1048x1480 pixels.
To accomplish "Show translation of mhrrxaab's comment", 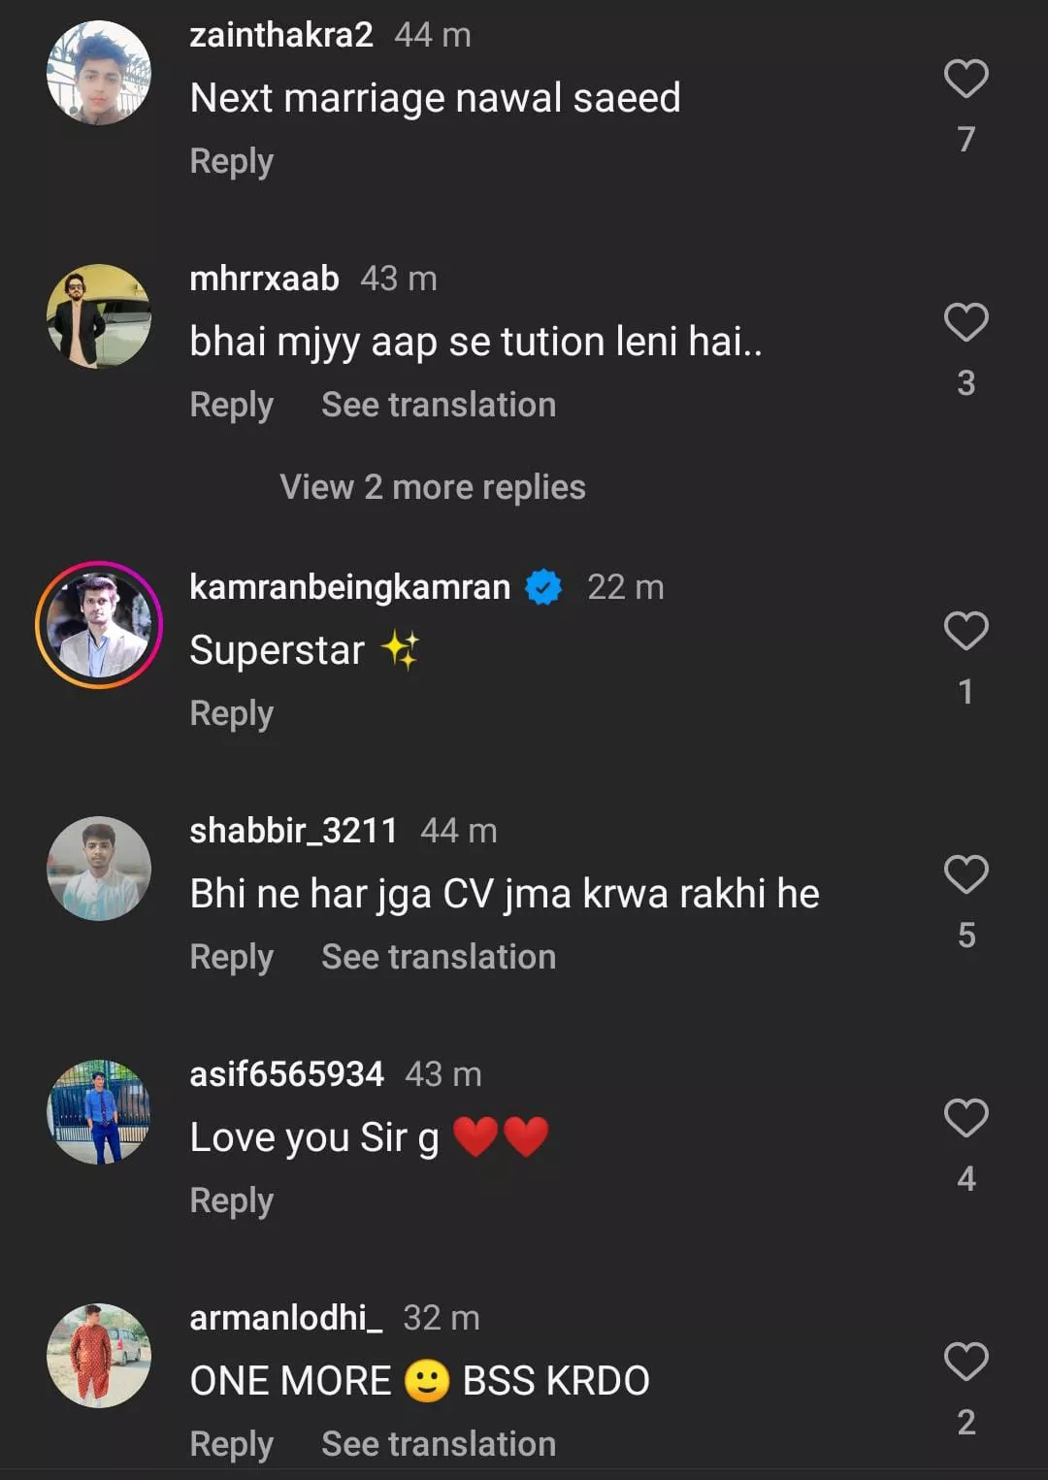I will (x=439, y=405).
